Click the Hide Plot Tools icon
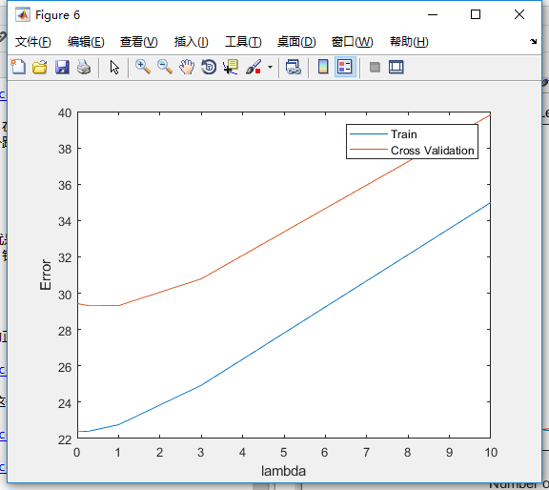Screen dimensions: 549x490 click(375, 67)
